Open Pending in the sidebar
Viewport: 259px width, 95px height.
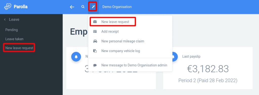(12, 30)
